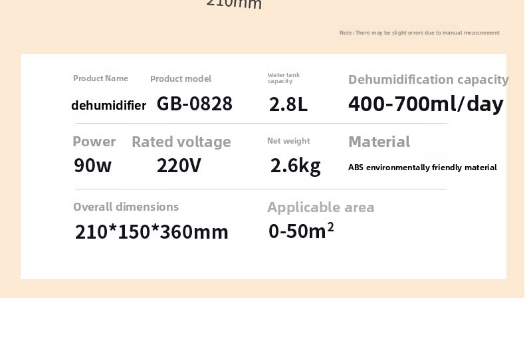Select the '0-50m²' area value
Image resolution: width=525 pixels, height=357 pixels.
[301, 231]
